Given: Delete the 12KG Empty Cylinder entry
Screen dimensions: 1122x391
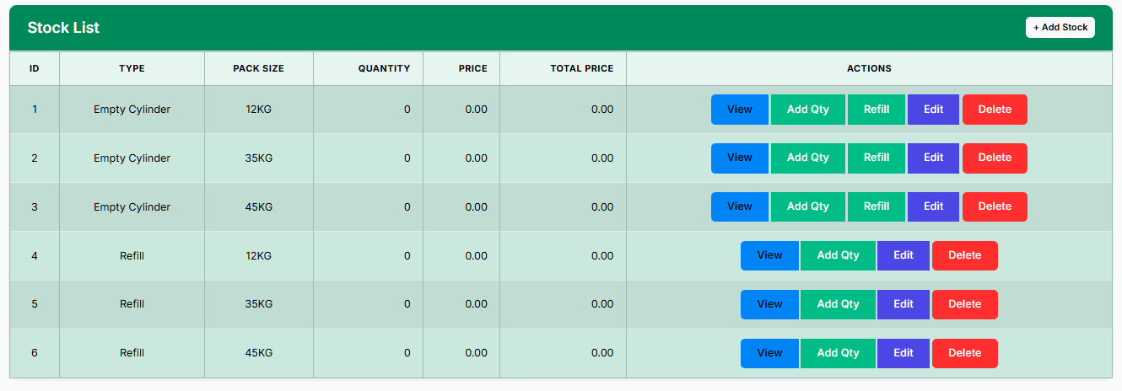Looking at the screenshot, I should 994,110.
